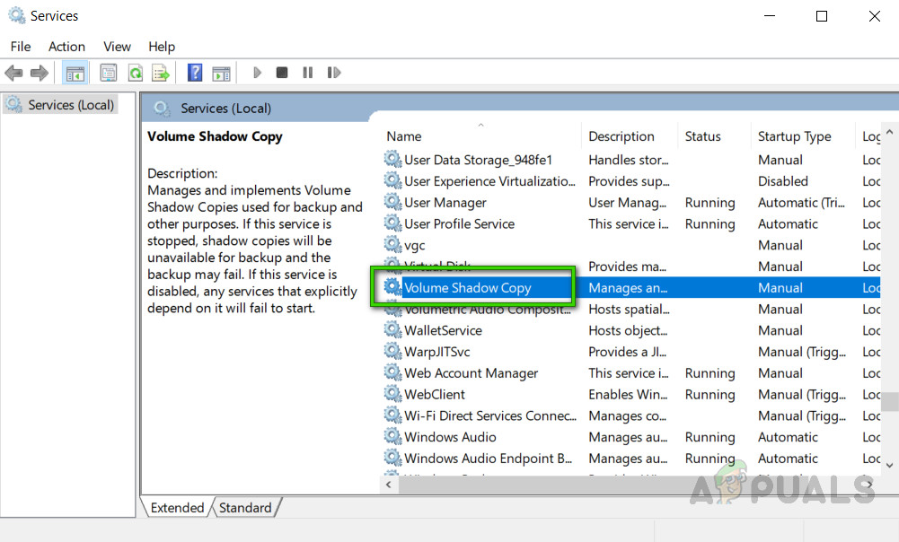Select the vgc service name
The image size is (899, 542).
[415, 245]
